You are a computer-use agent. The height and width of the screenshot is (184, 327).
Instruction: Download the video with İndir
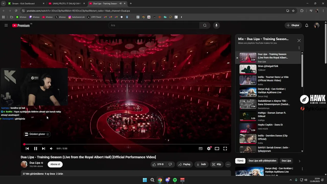201,164
